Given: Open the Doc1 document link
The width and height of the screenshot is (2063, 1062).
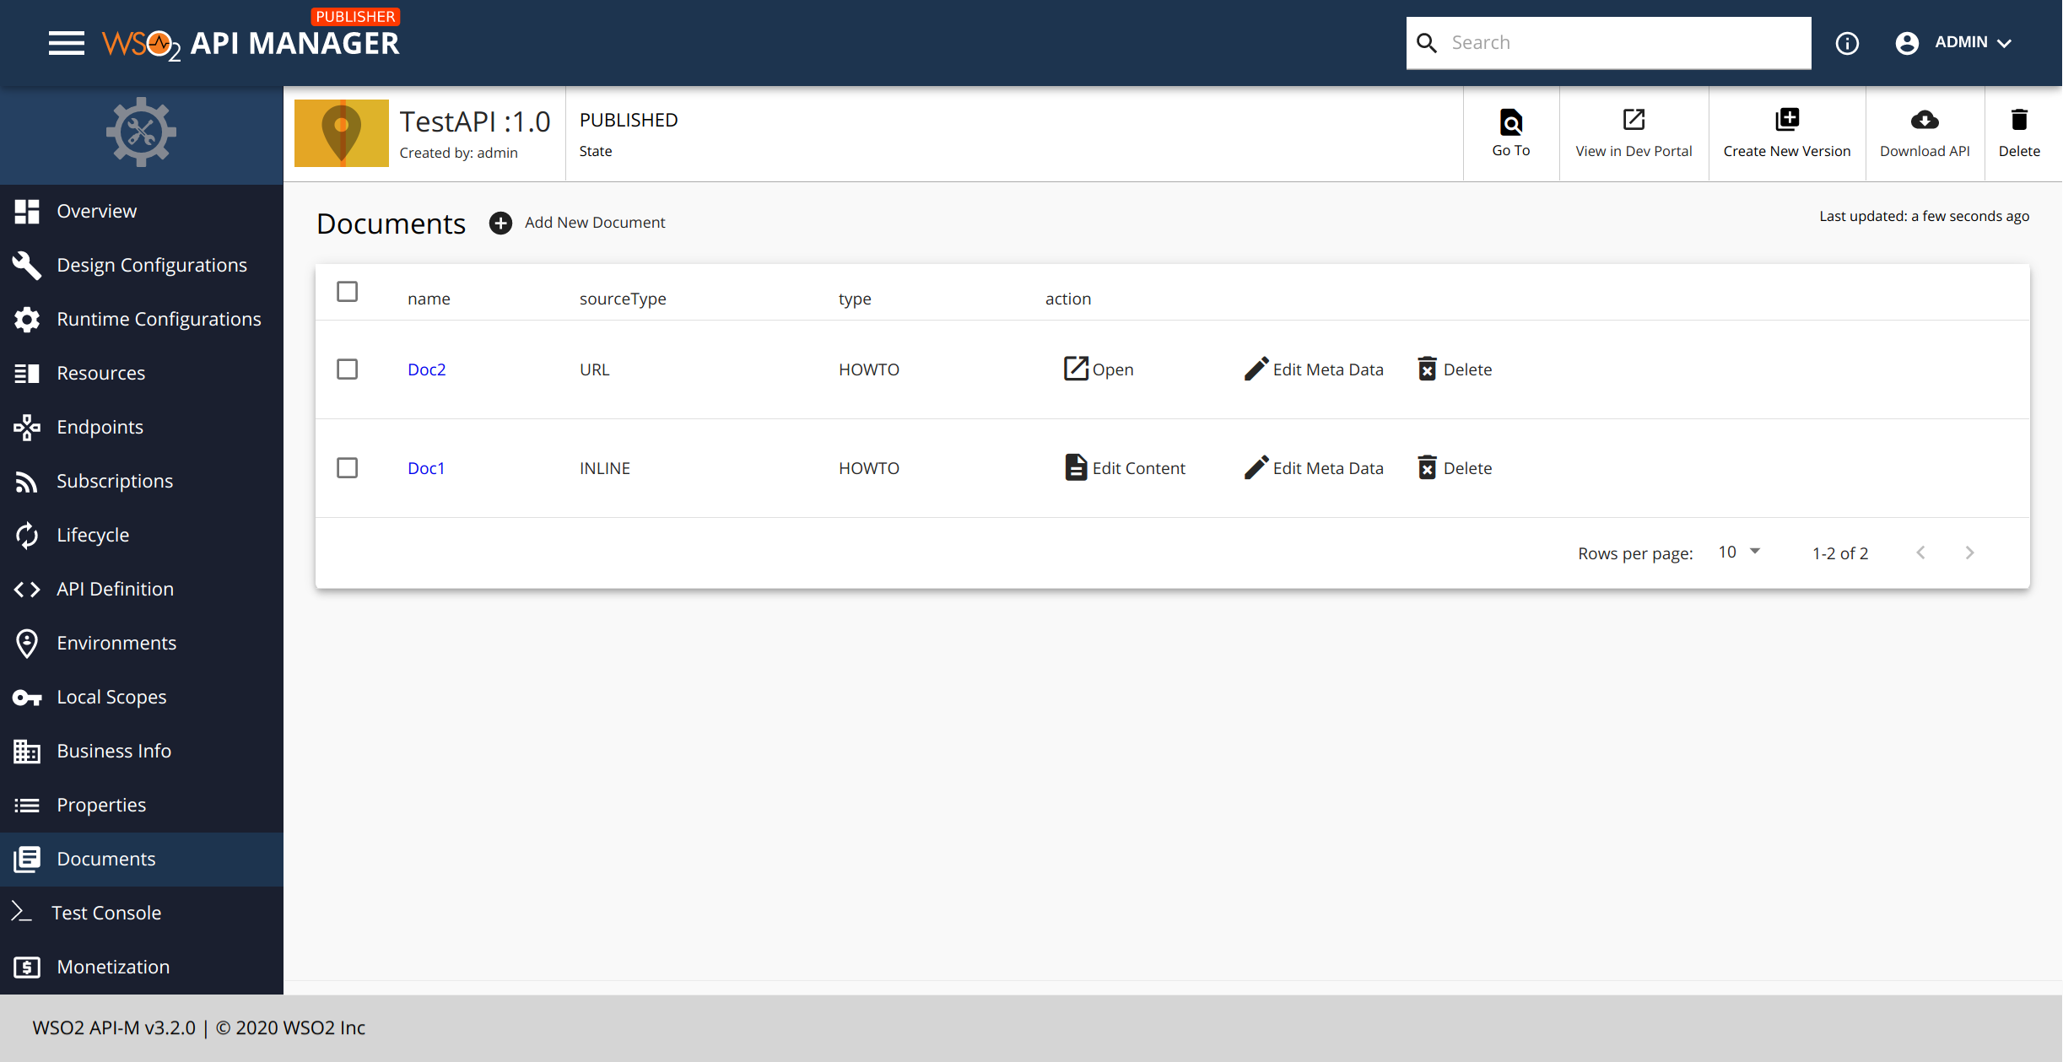Looking at the screenshot, I should 426,468.
